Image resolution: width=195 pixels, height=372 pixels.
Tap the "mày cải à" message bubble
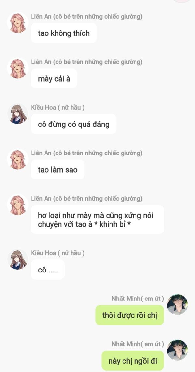point(54,79)
